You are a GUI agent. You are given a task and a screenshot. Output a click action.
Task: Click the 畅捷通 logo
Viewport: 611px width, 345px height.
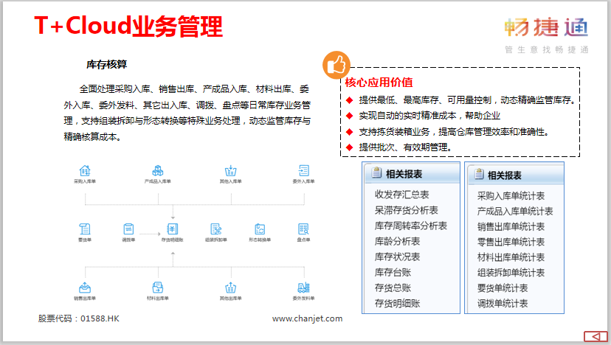pos(546,27)
